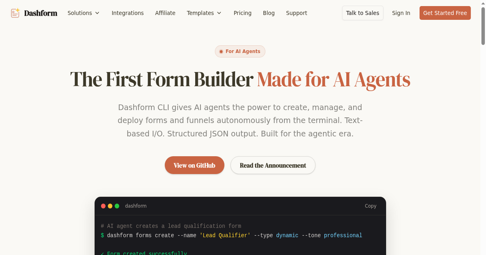Click the Talk to Sales button

362,13
